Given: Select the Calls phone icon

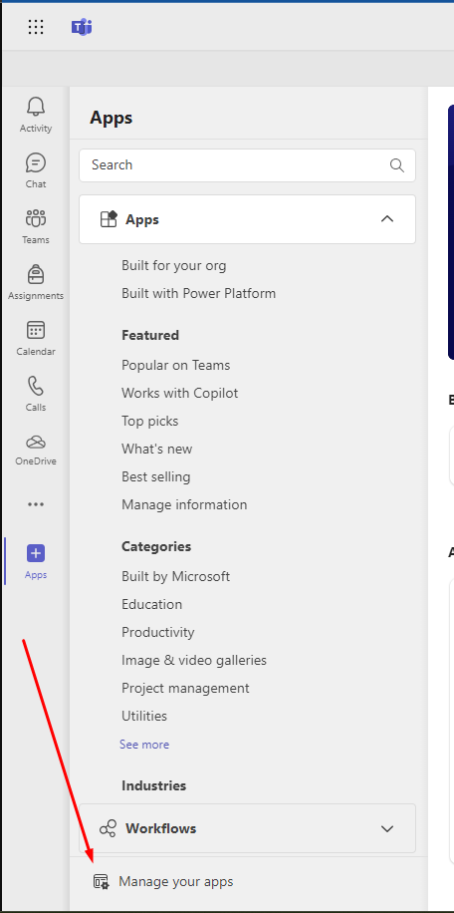Looking at the screenshot, I should 36,386.
